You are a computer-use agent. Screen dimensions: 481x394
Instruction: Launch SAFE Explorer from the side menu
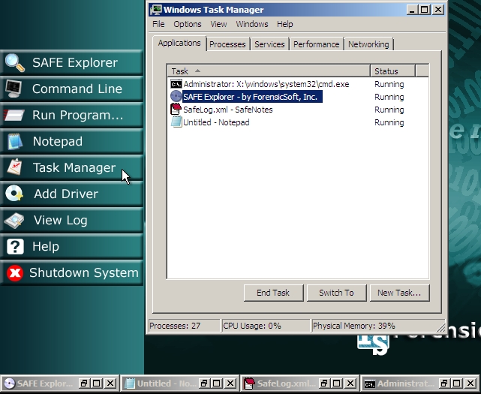click(x=71, y=62)
